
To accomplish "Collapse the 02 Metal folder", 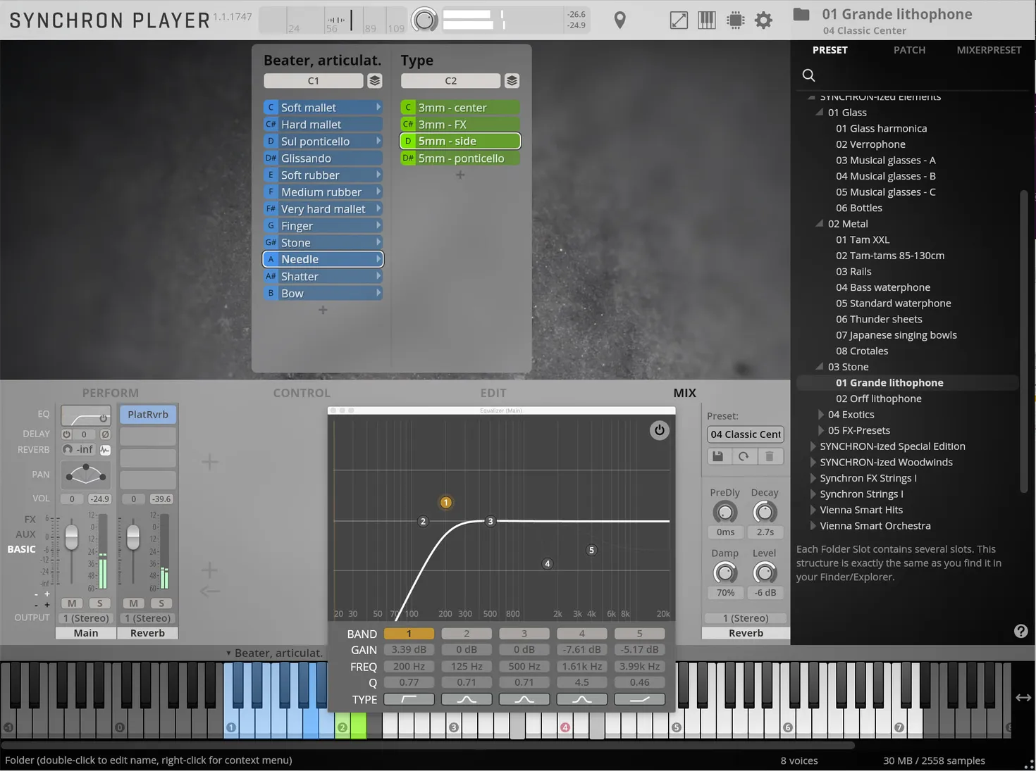I will [820, 224].
